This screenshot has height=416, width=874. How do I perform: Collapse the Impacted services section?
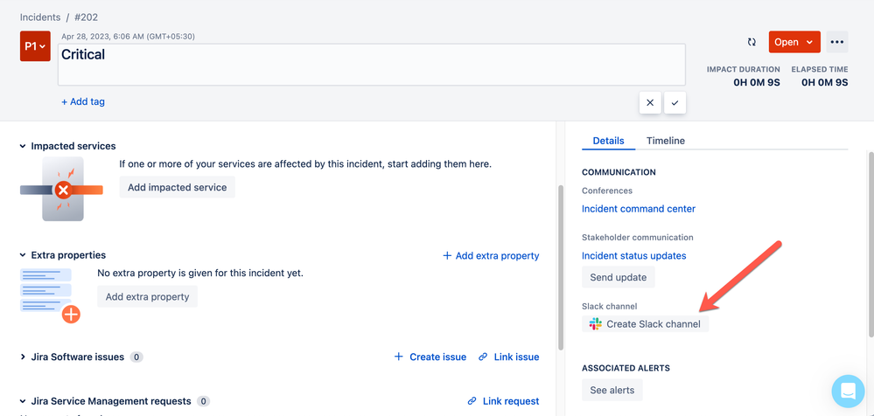point(23,146)
